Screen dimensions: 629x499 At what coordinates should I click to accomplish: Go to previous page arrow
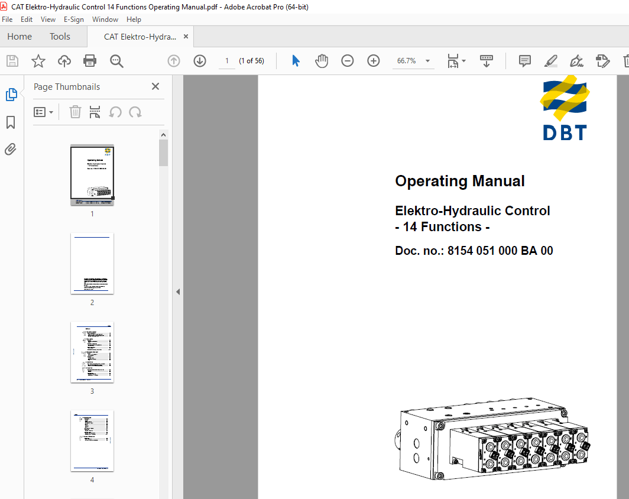174,61
